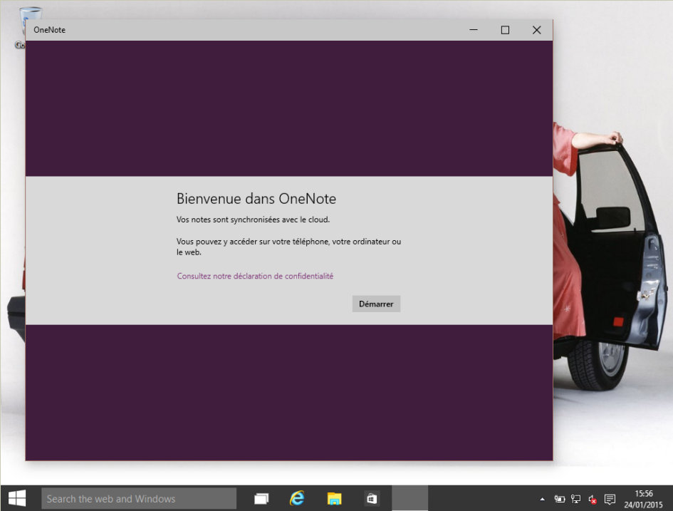Click the OneNote title bar text
673x511 pixels.
click(50, 30)
